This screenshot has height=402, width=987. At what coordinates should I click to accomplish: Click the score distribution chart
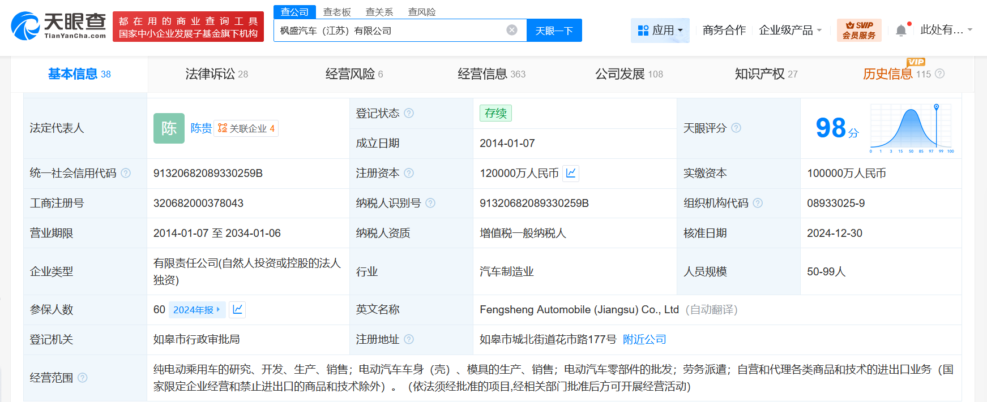click(x=911, y=128)
